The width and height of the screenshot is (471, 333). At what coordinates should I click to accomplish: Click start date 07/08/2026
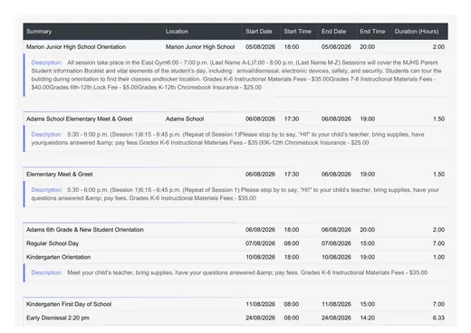coord(260,243)
